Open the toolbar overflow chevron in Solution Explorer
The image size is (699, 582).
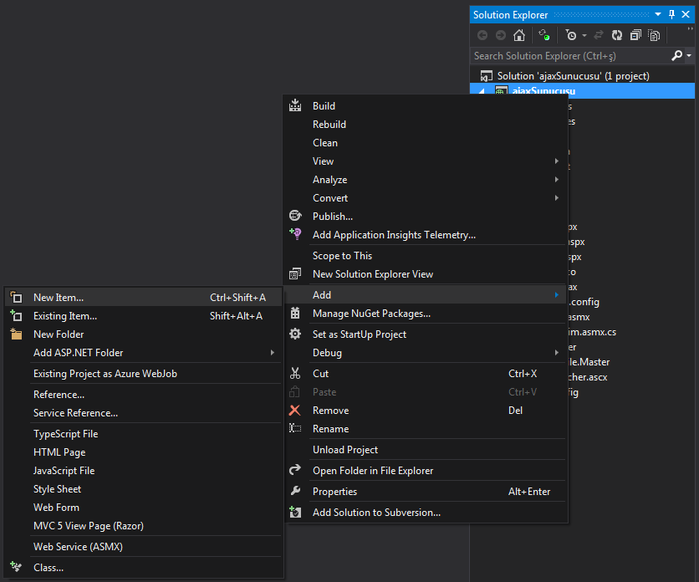[x=690, y=28]
